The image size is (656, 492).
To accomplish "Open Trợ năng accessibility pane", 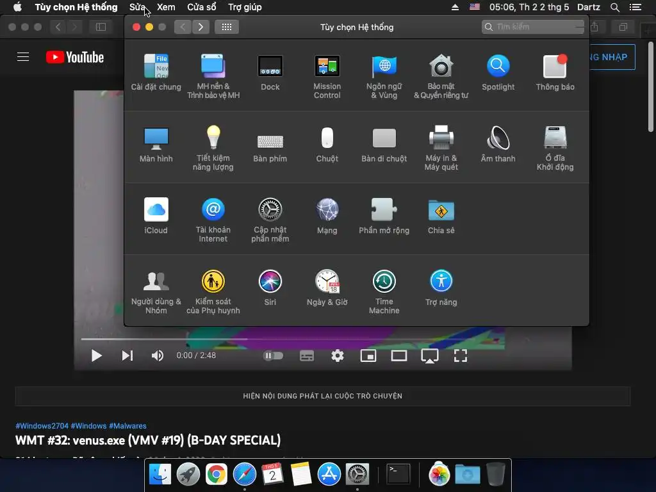I will [x=441, y=288].
